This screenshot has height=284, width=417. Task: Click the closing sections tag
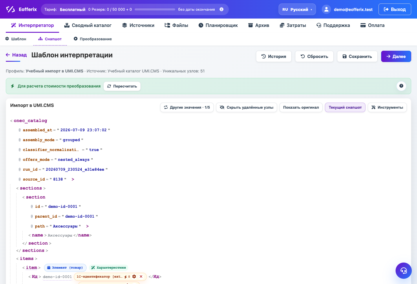coord(33,250)
